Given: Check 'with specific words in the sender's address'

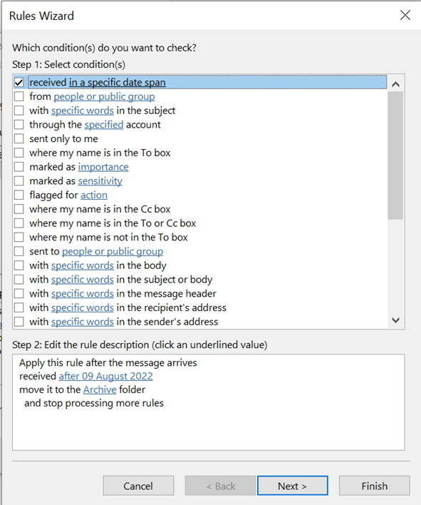Looking at the screenshot, I should pyautogui.click(x=19, y=322).
